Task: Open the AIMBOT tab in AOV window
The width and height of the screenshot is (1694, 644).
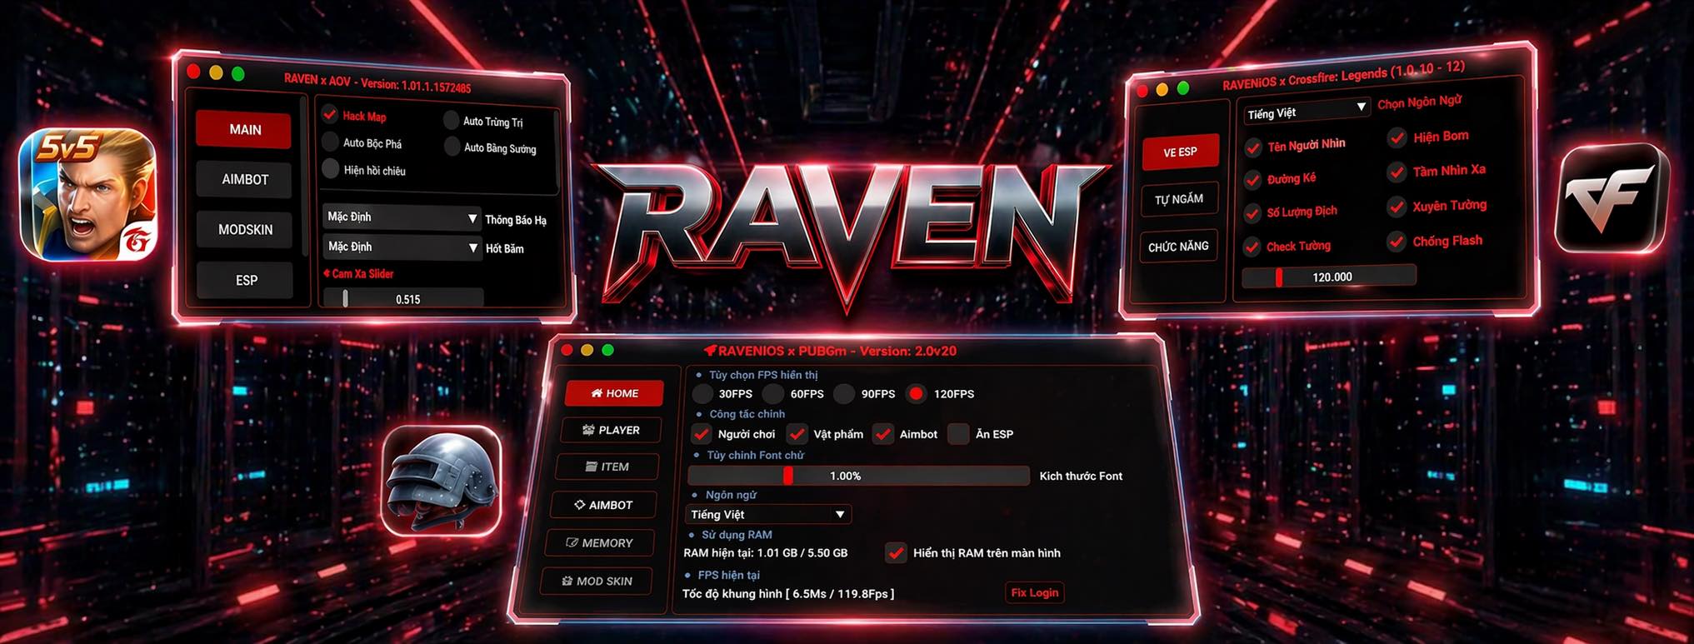Action: [244, 180]
